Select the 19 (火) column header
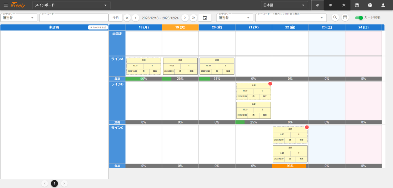 coord(180,28)
